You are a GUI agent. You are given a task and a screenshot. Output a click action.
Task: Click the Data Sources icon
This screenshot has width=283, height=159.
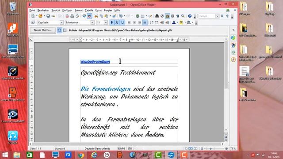[172, 16]
